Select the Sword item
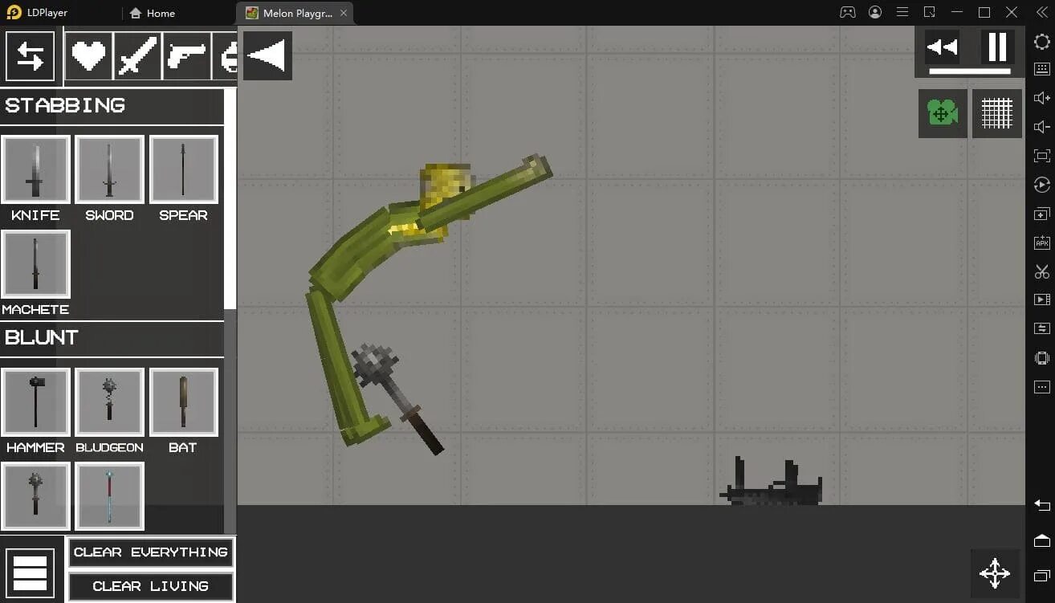The width and height of the screenshot is (1055, 603). (109, 169)
